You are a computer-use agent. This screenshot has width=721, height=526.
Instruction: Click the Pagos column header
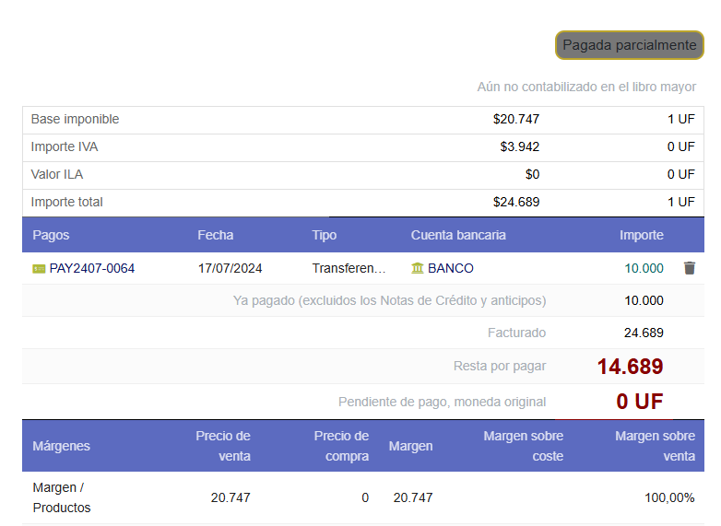coord(51,235)
